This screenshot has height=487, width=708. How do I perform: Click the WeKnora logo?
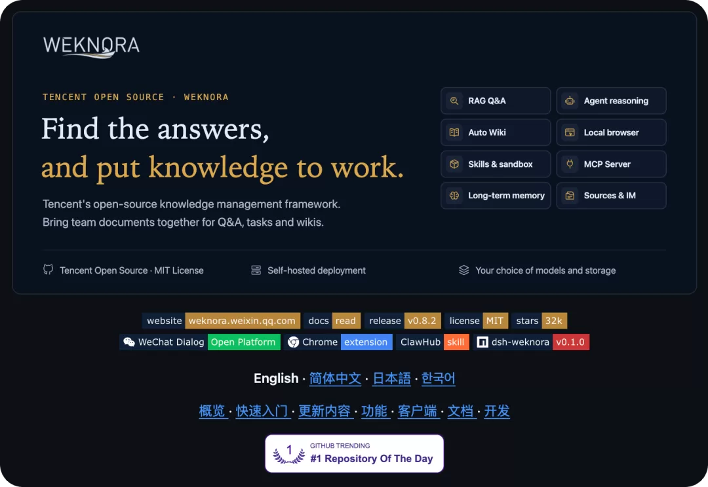click(x=91, y=47)
